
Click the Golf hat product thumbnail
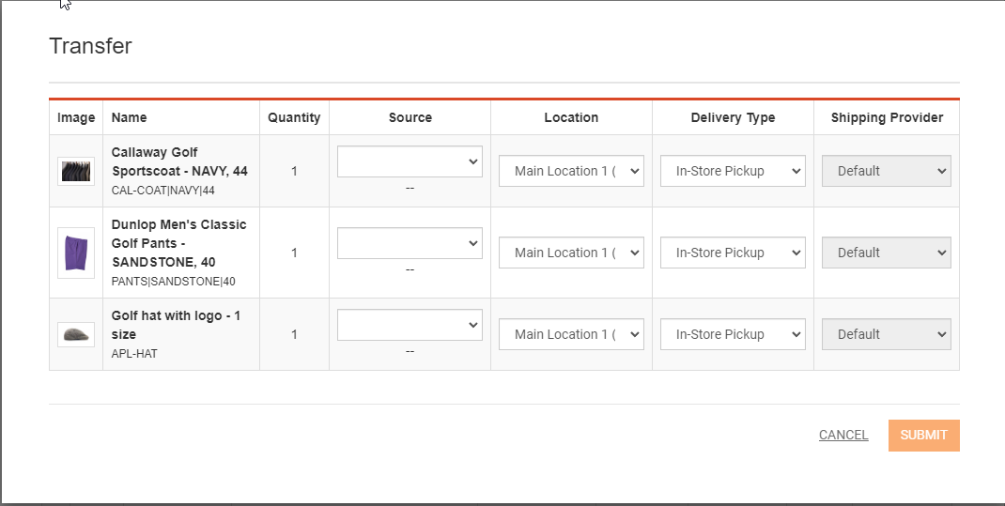click(x=76, y=334)
